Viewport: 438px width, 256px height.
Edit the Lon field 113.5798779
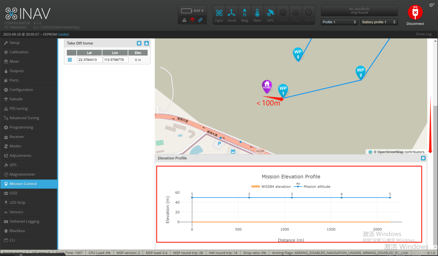tap(116, 60)
